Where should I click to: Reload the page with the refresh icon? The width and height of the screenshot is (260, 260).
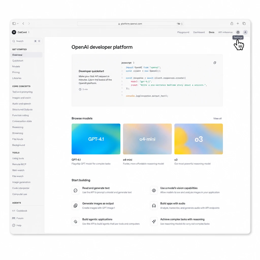point(182,24)
